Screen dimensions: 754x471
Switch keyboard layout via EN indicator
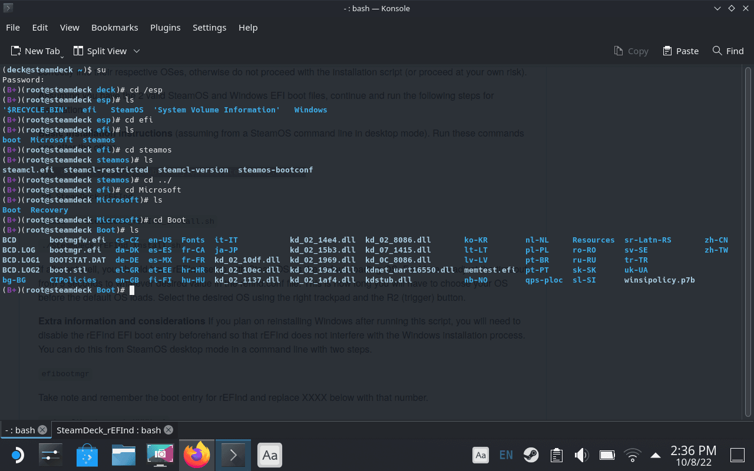[506, 455]
